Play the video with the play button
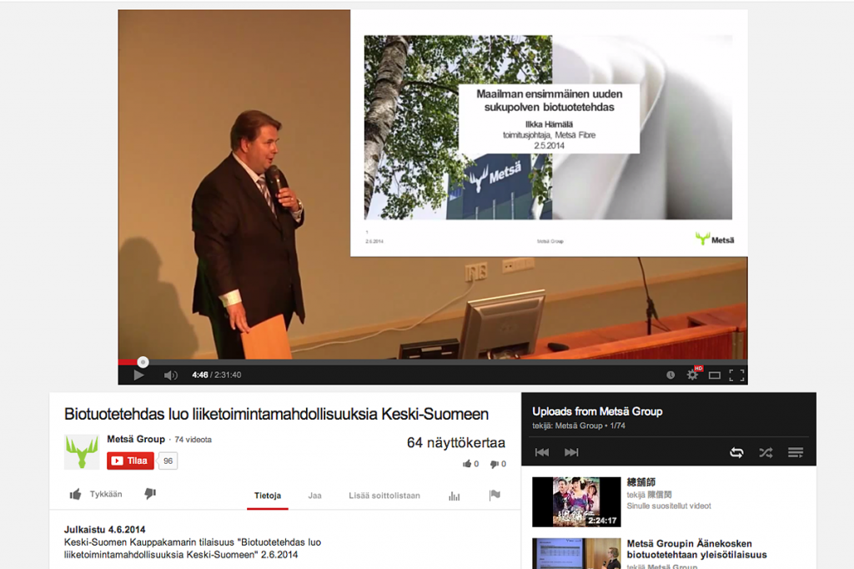Screen dimensions: 854x569 tap(139, 375)
